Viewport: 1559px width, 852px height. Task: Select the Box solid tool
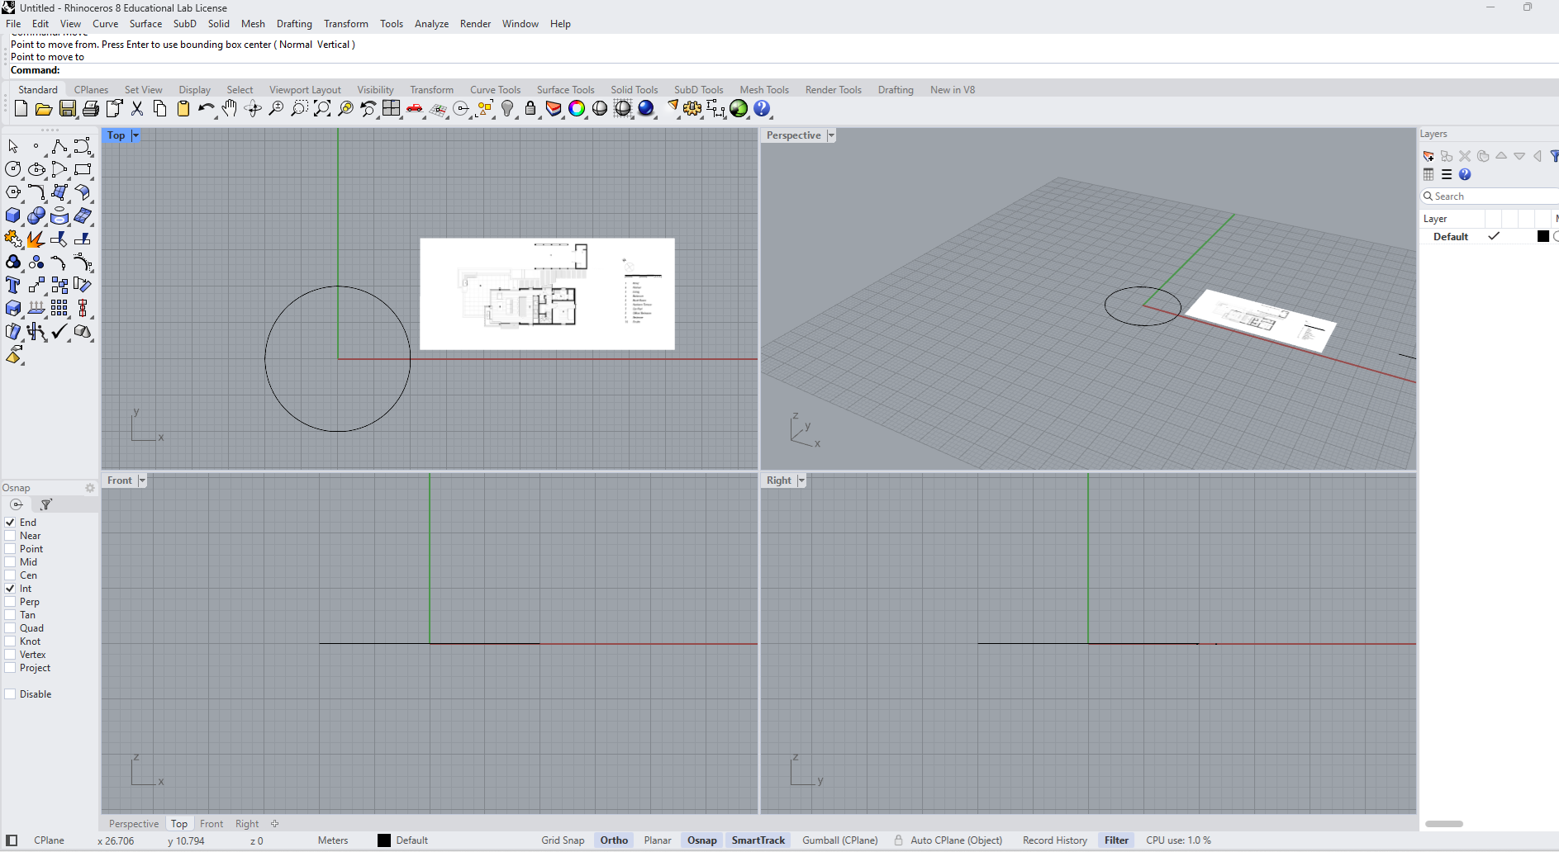[13, 215]
